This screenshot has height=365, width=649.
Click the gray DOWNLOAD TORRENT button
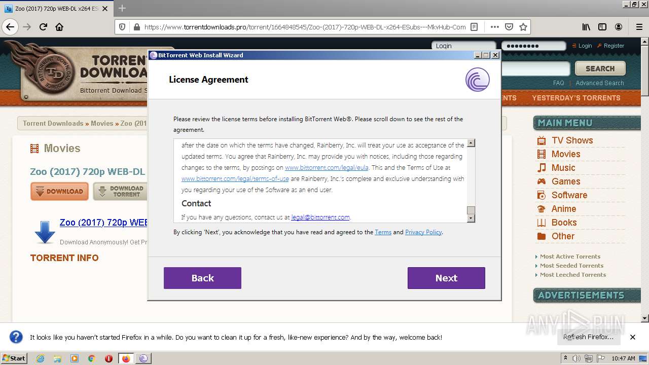(x=121, y=192)
